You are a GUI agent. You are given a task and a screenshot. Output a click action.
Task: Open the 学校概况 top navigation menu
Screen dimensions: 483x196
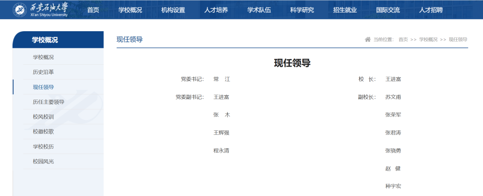130,10
